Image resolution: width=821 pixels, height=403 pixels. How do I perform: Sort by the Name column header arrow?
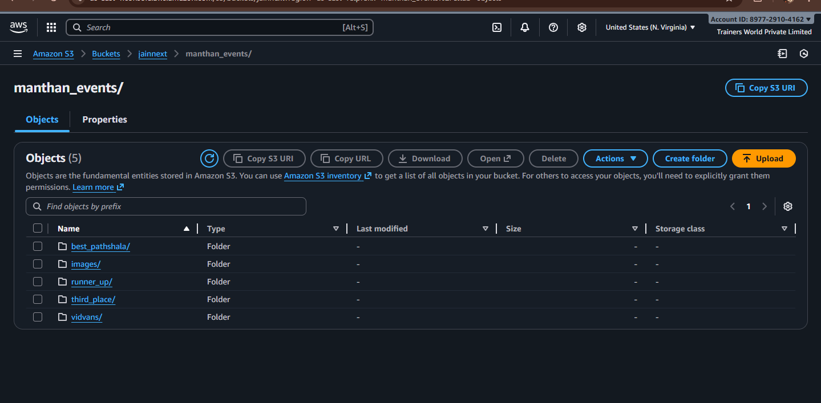(186, 229)
